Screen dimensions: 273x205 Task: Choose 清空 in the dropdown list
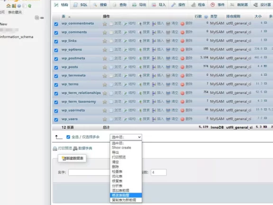(126, 162)
